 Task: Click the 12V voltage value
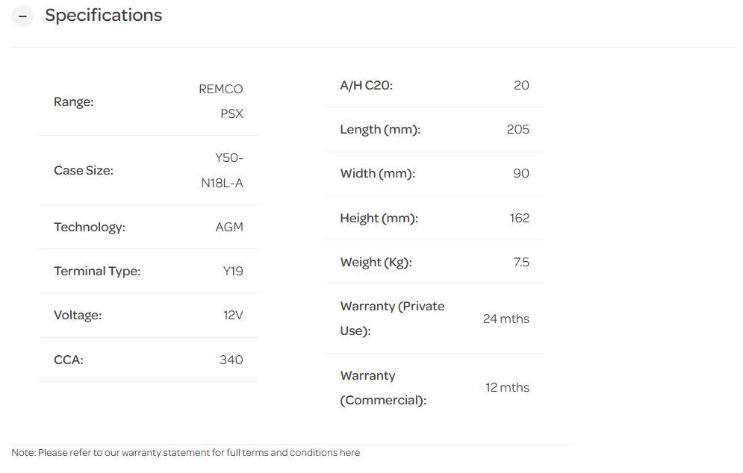(x=233, y=315)
